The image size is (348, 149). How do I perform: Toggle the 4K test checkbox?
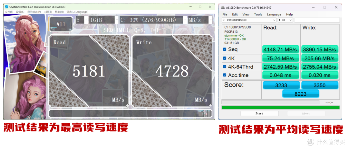[225, 58]
